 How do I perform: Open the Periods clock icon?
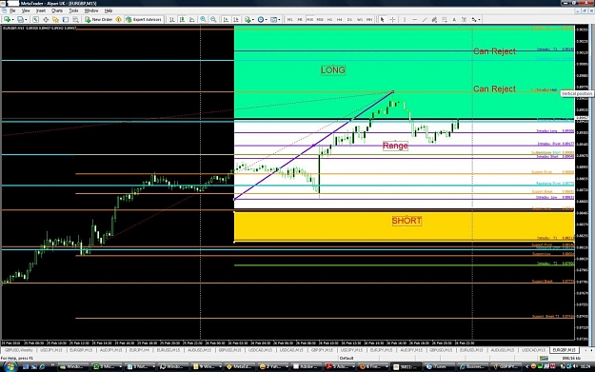pyautogui.click(x=261, y=19)
